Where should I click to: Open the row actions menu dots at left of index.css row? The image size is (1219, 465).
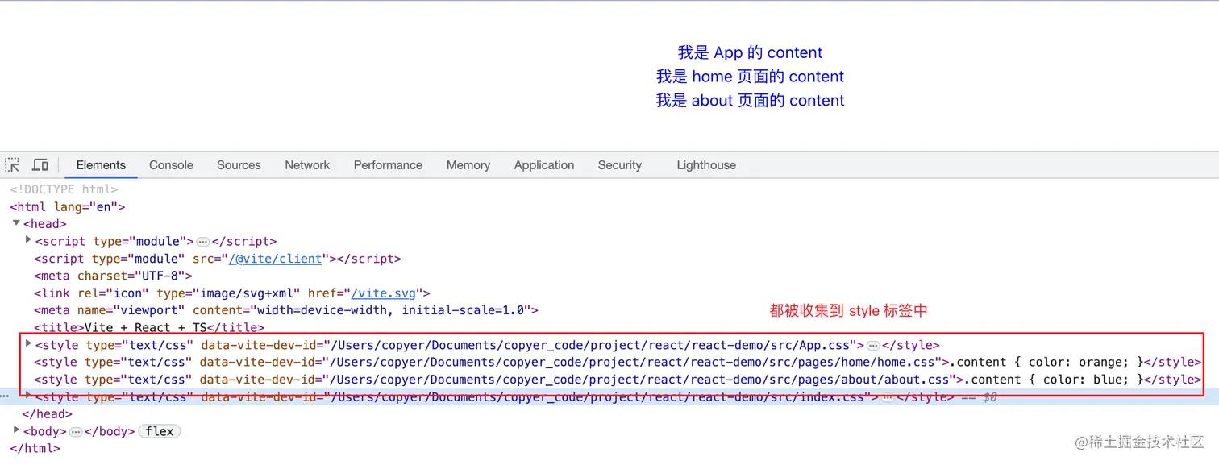(x=5, y=396)
